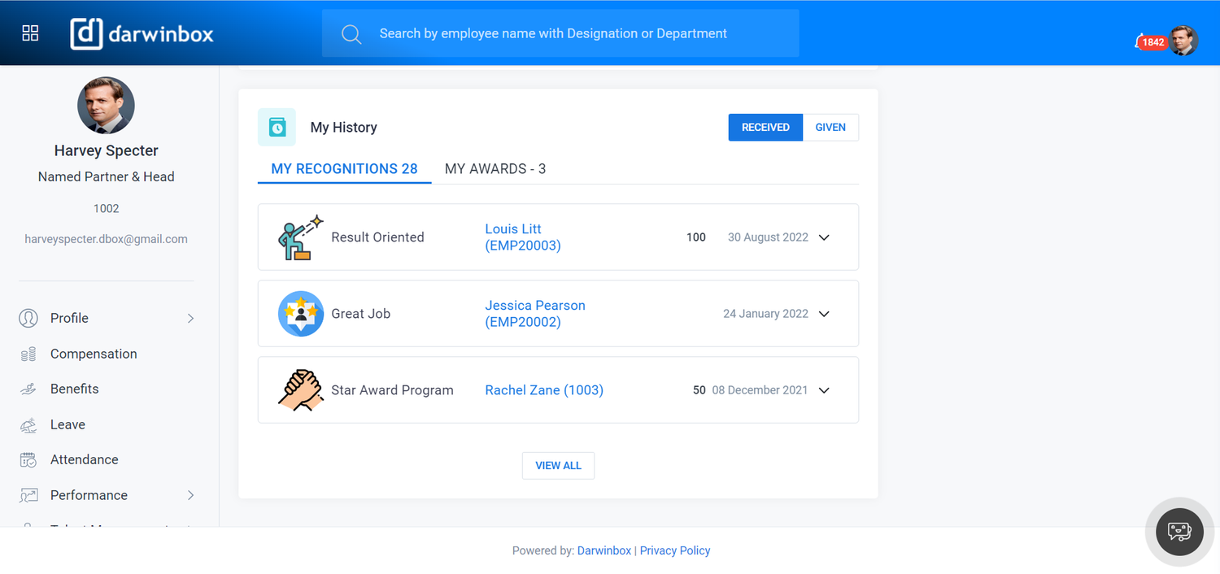Click the My History clock icon

tap(276, 127)
